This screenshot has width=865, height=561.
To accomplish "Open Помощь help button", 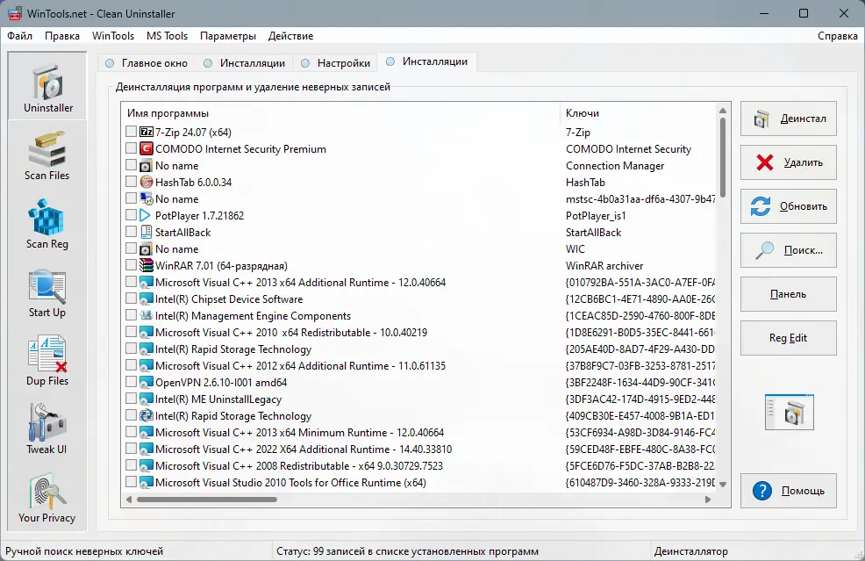I will coord(789,490).
